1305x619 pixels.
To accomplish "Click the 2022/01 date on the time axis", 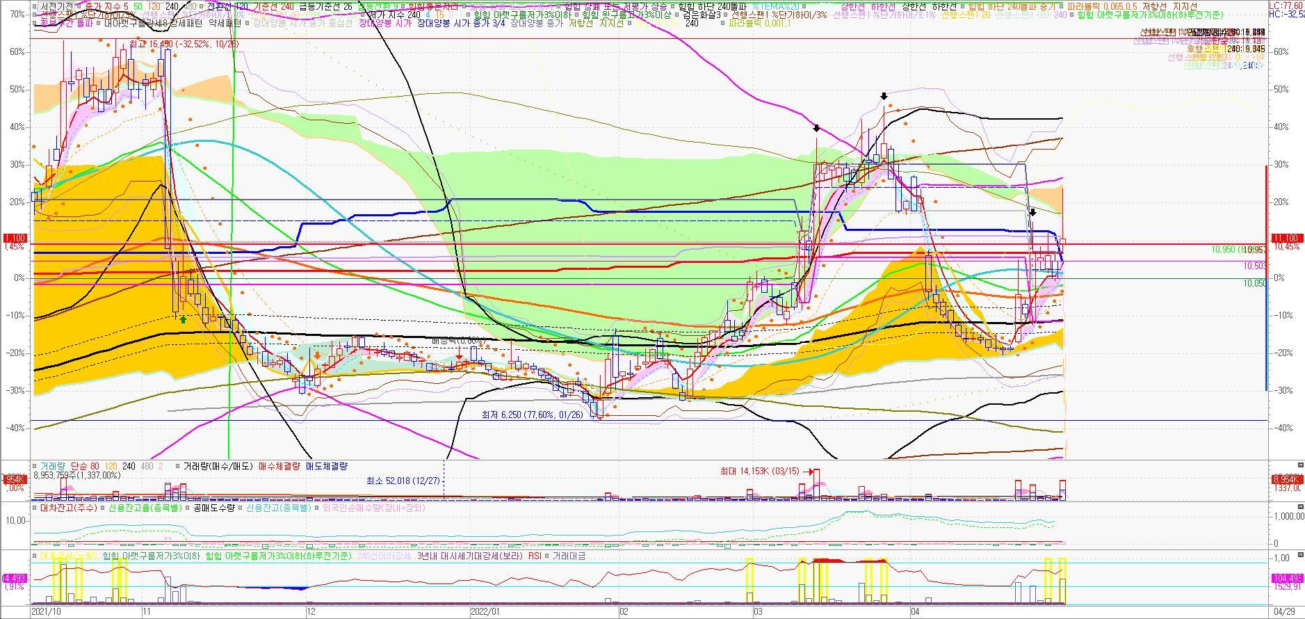I will (x=485, y=612).
